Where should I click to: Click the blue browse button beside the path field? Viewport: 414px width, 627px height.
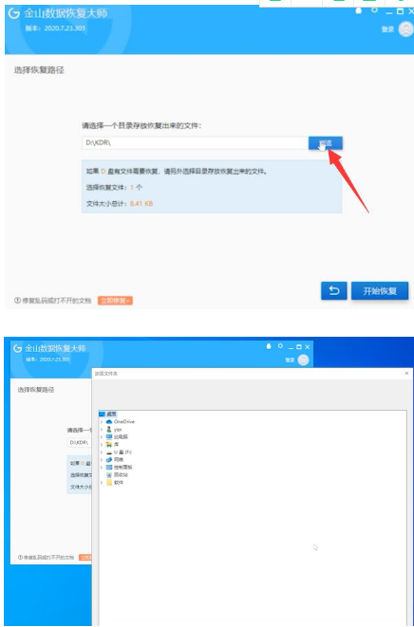325,143
